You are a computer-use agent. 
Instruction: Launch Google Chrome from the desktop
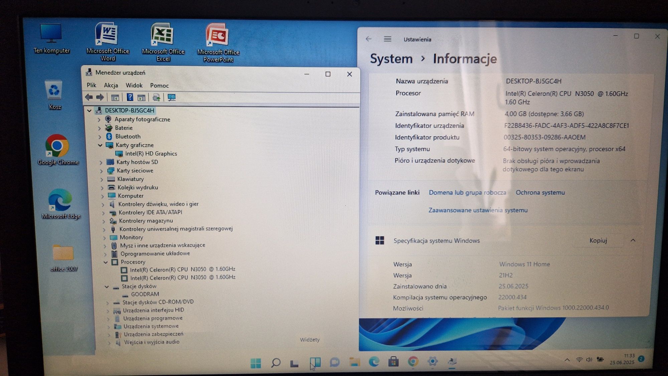pos(58,150)
